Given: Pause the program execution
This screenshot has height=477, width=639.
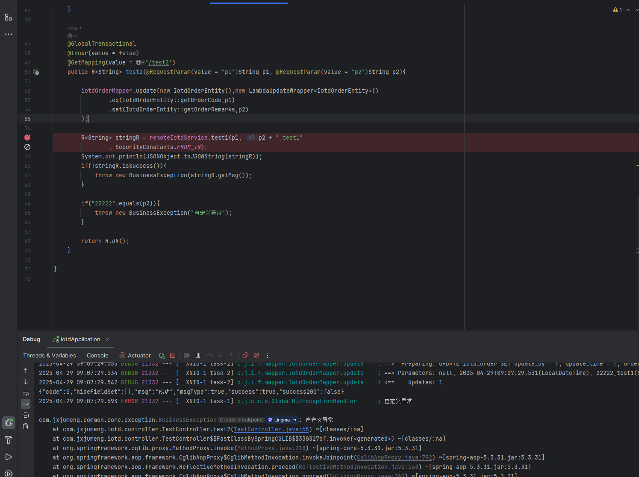Looking at the screenshot, I should (x=198, y=355).
